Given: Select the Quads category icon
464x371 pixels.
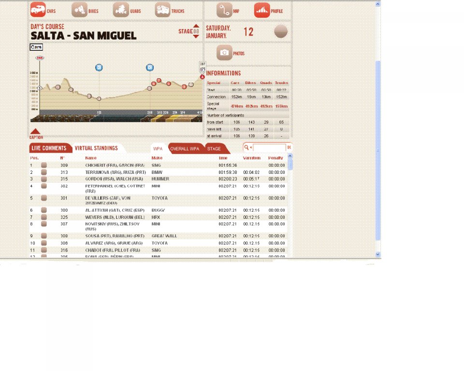Looking at the screenshot, I should [121, 10].
